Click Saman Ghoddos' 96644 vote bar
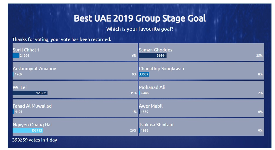 coord(152,56)
